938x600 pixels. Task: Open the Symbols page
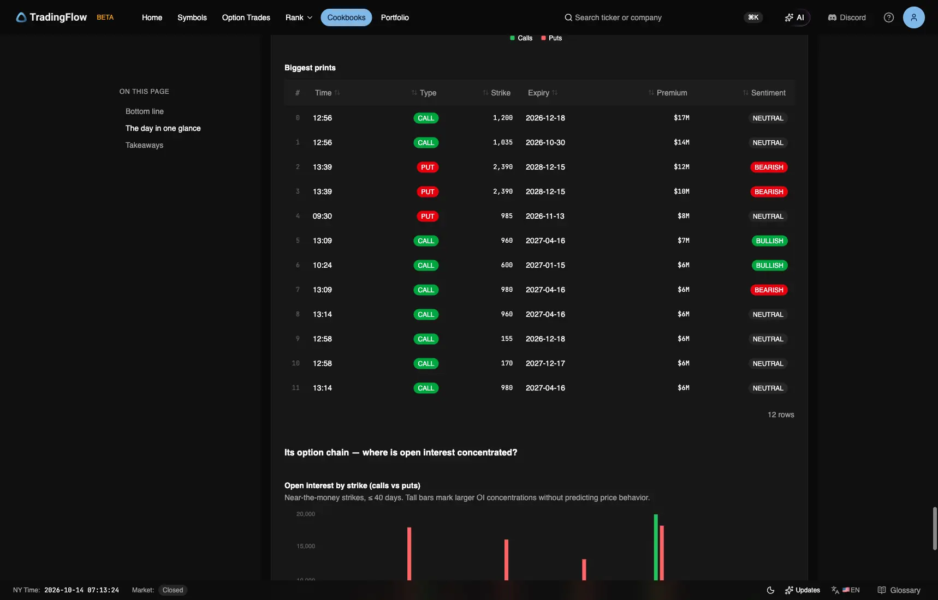coord(192,17)
